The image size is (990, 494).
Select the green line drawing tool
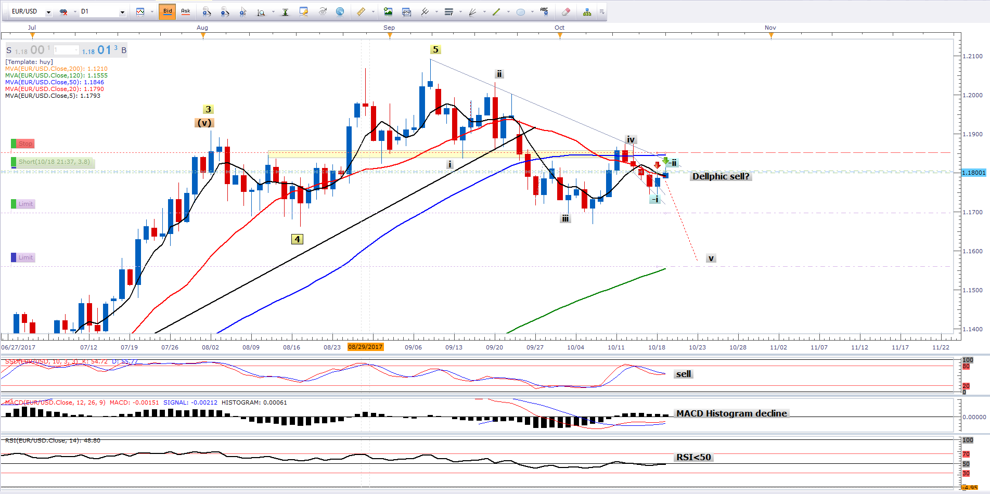(496, 12)
